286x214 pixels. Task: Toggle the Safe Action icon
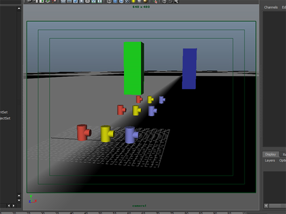point(93,1)
